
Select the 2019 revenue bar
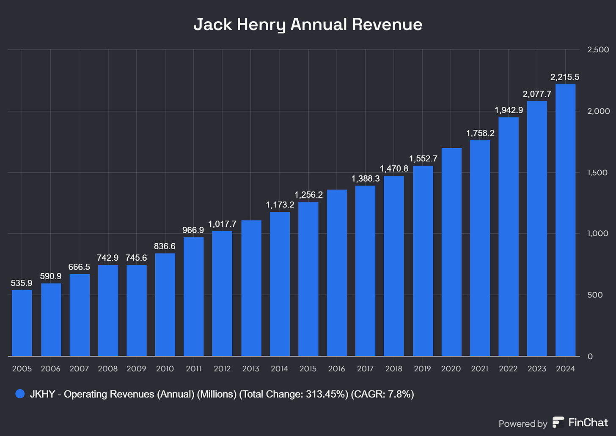pos(423,261)
